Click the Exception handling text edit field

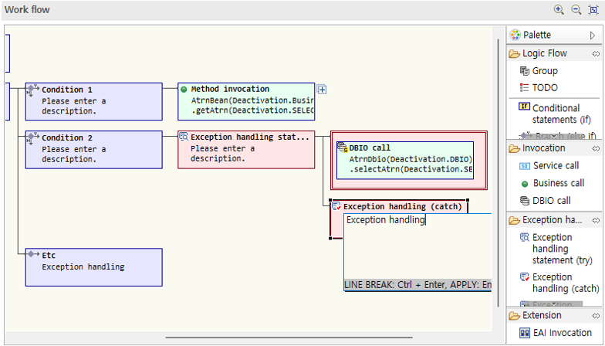[417, 247]
